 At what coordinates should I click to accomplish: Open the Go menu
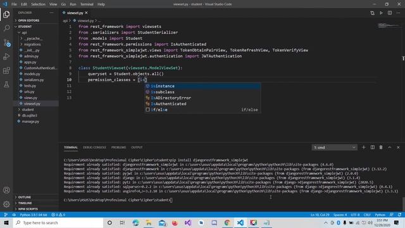(x=63, y=4)
